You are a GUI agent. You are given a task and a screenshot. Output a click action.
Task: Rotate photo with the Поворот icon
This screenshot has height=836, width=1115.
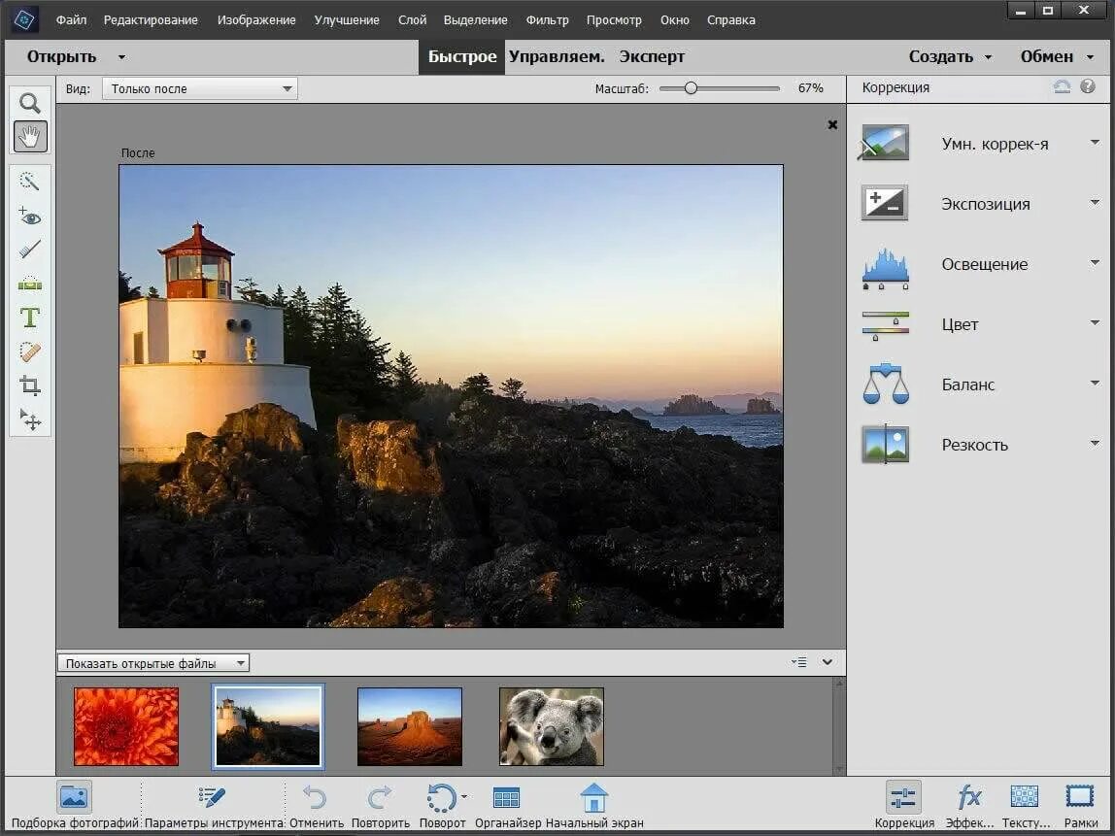click(x=442, y=798)
